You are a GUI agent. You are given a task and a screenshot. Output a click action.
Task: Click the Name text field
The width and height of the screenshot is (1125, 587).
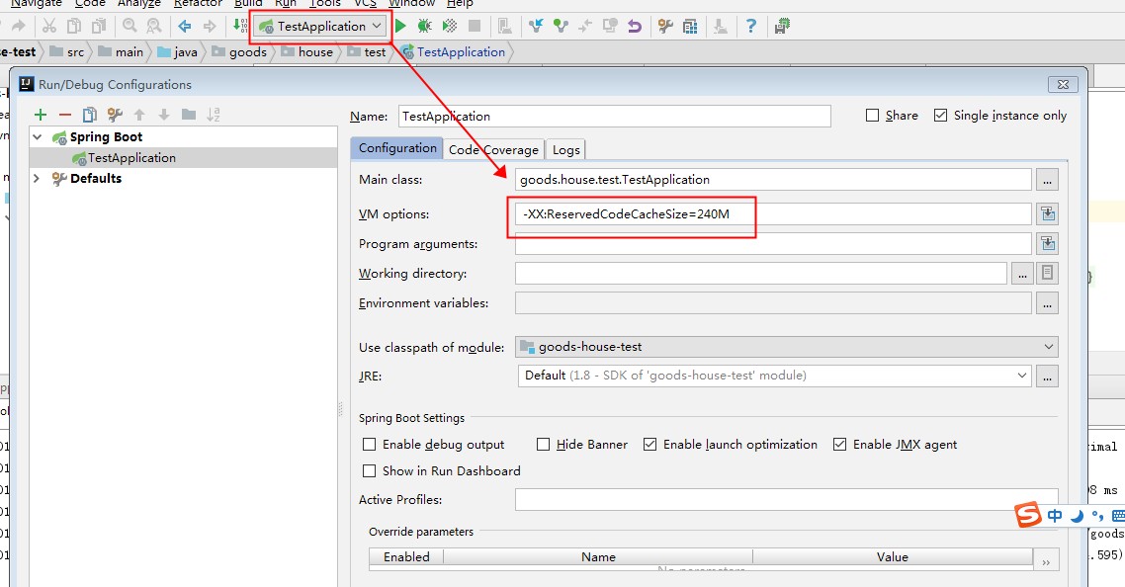tap(614, 117)
